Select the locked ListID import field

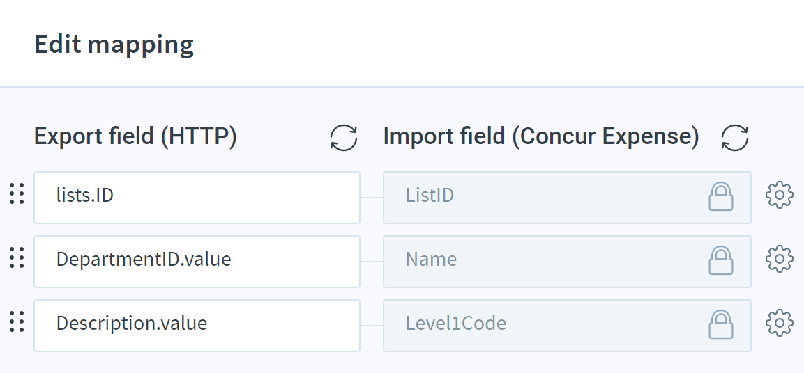[567, 198]
